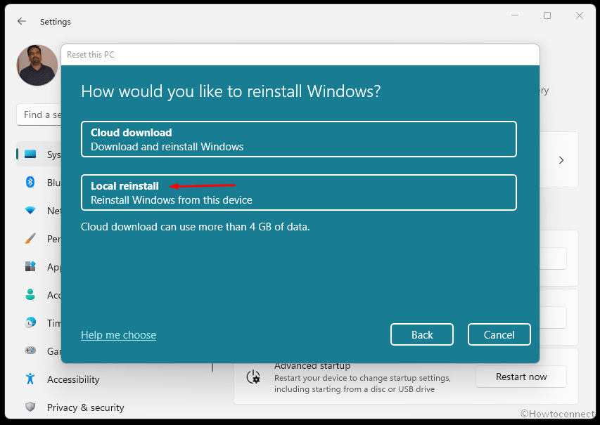600x425 pixels.
Task: Focus the Find a setting search box
Action: coord(39,115)
